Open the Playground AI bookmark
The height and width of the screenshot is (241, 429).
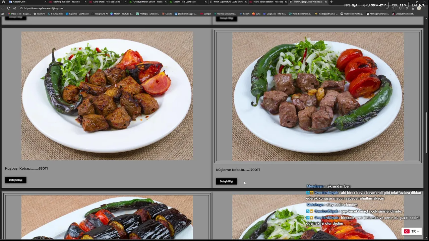tap(100, 14)
